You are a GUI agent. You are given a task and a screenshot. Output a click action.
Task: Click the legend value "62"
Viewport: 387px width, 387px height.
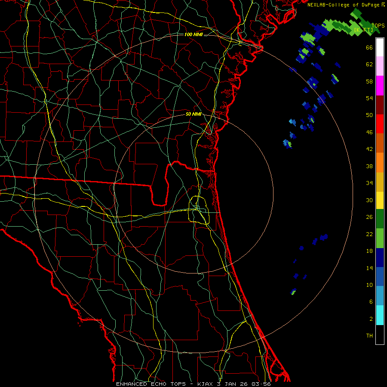pyautogui.click(x=369, y=64)
